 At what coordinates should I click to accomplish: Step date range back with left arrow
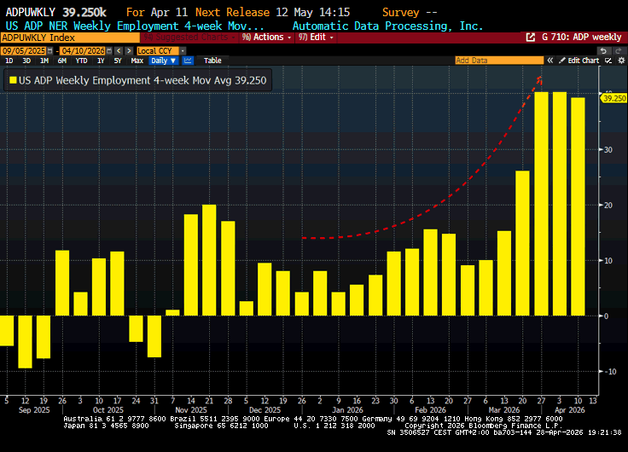tap(118, 50)
